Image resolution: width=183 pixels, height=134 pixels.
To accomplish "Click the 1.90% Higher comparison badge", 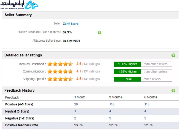I will coord(127,64).
